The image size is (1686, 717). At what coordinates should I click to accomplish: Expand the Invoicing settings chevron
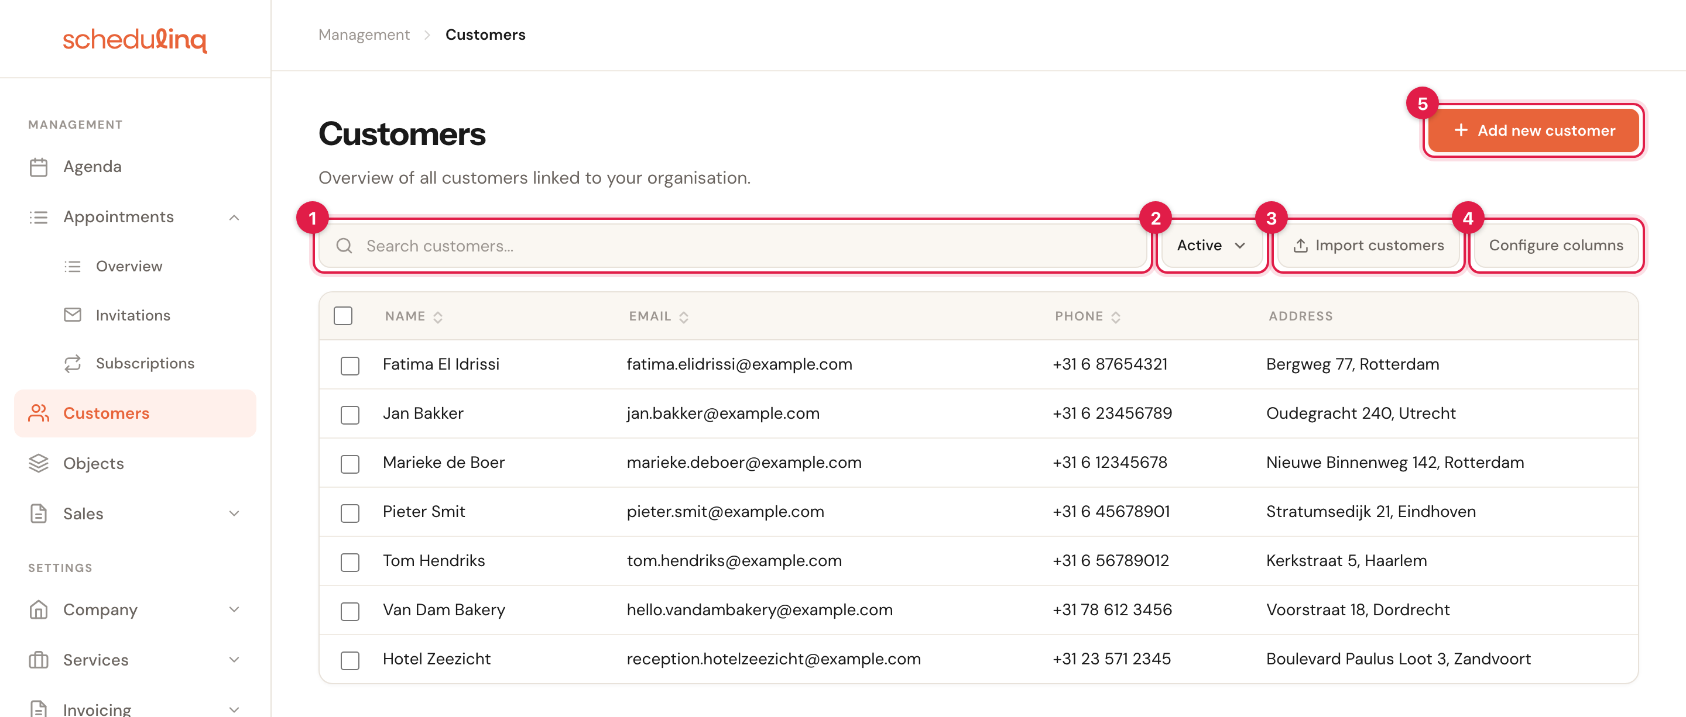click(234, 709)
